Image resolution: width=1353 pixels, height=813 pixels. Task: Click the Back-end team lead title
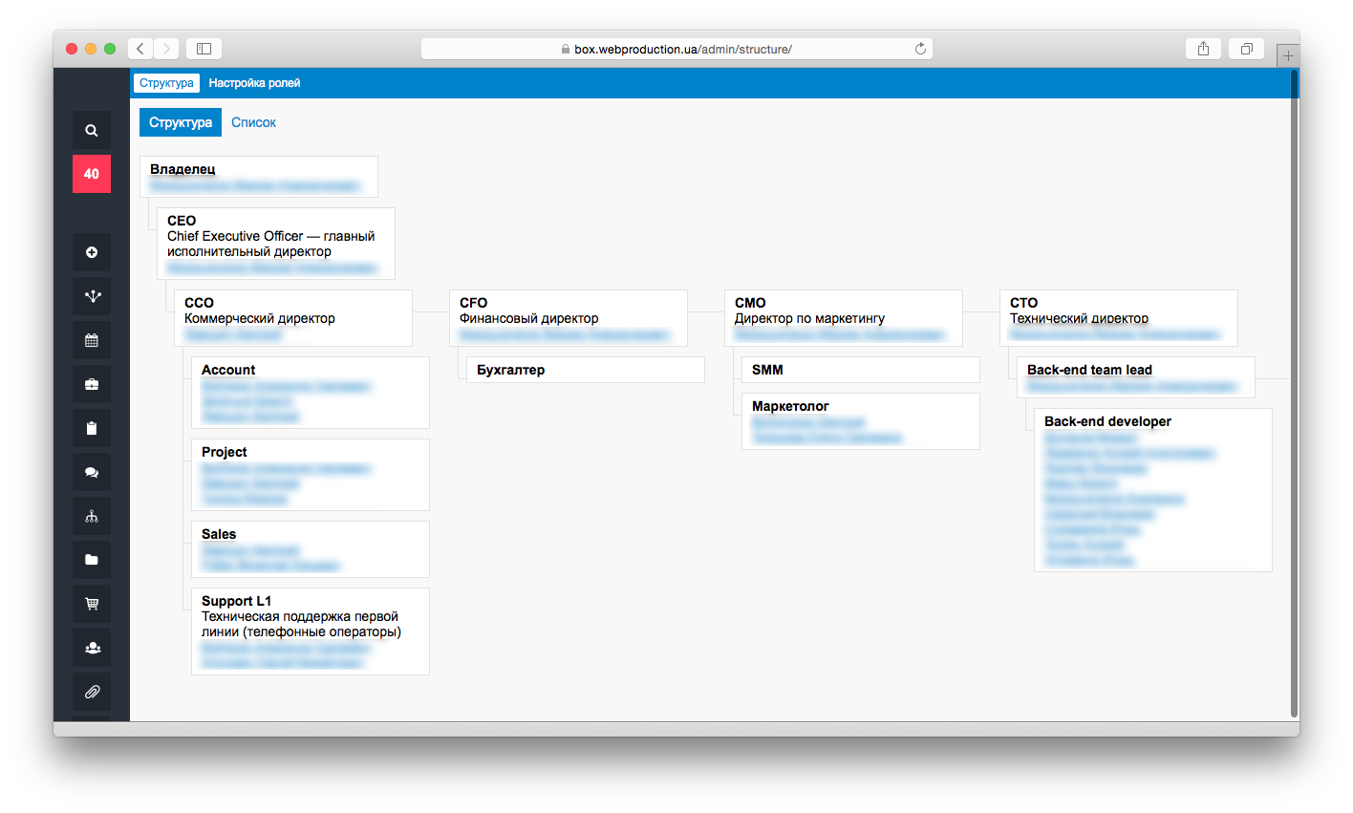[x=1089, y=370]
